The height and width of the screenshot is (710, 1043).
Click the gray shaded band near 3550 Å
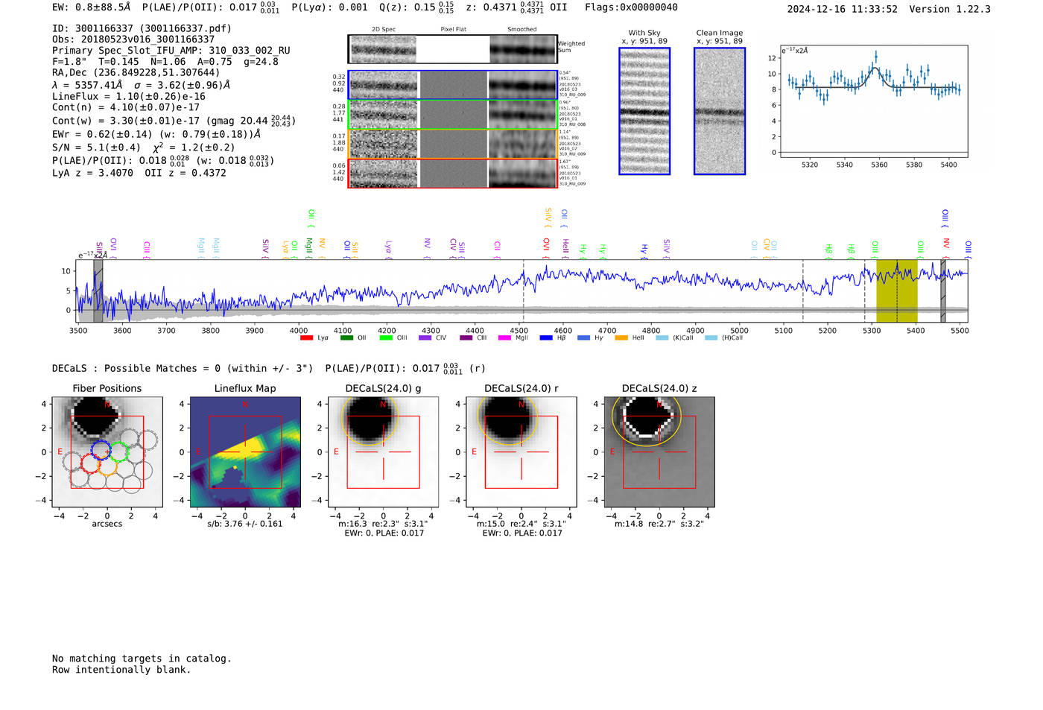98,291
